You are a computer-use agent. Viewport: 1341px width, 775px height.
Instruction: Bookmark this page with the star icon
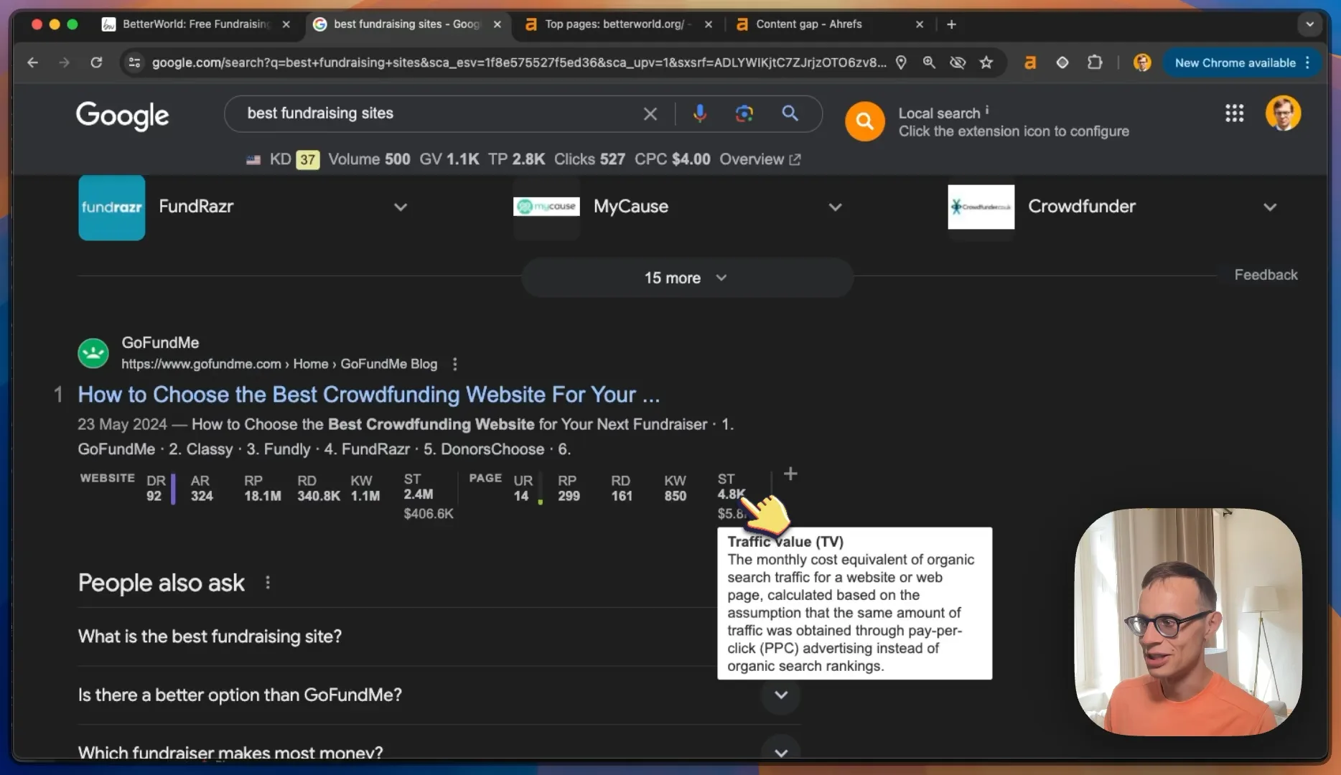click(x=986, y=62)
